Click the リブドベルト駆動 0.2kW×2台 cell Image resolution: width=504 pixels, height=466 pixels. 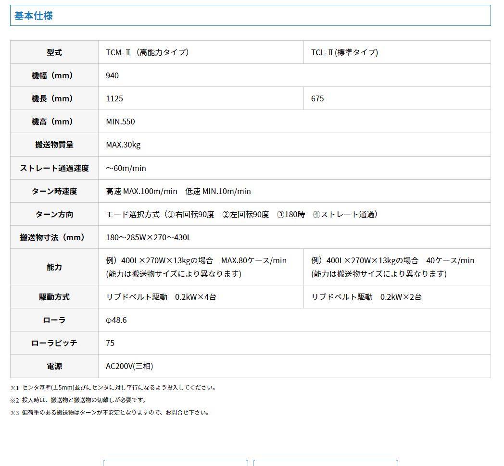366,297
